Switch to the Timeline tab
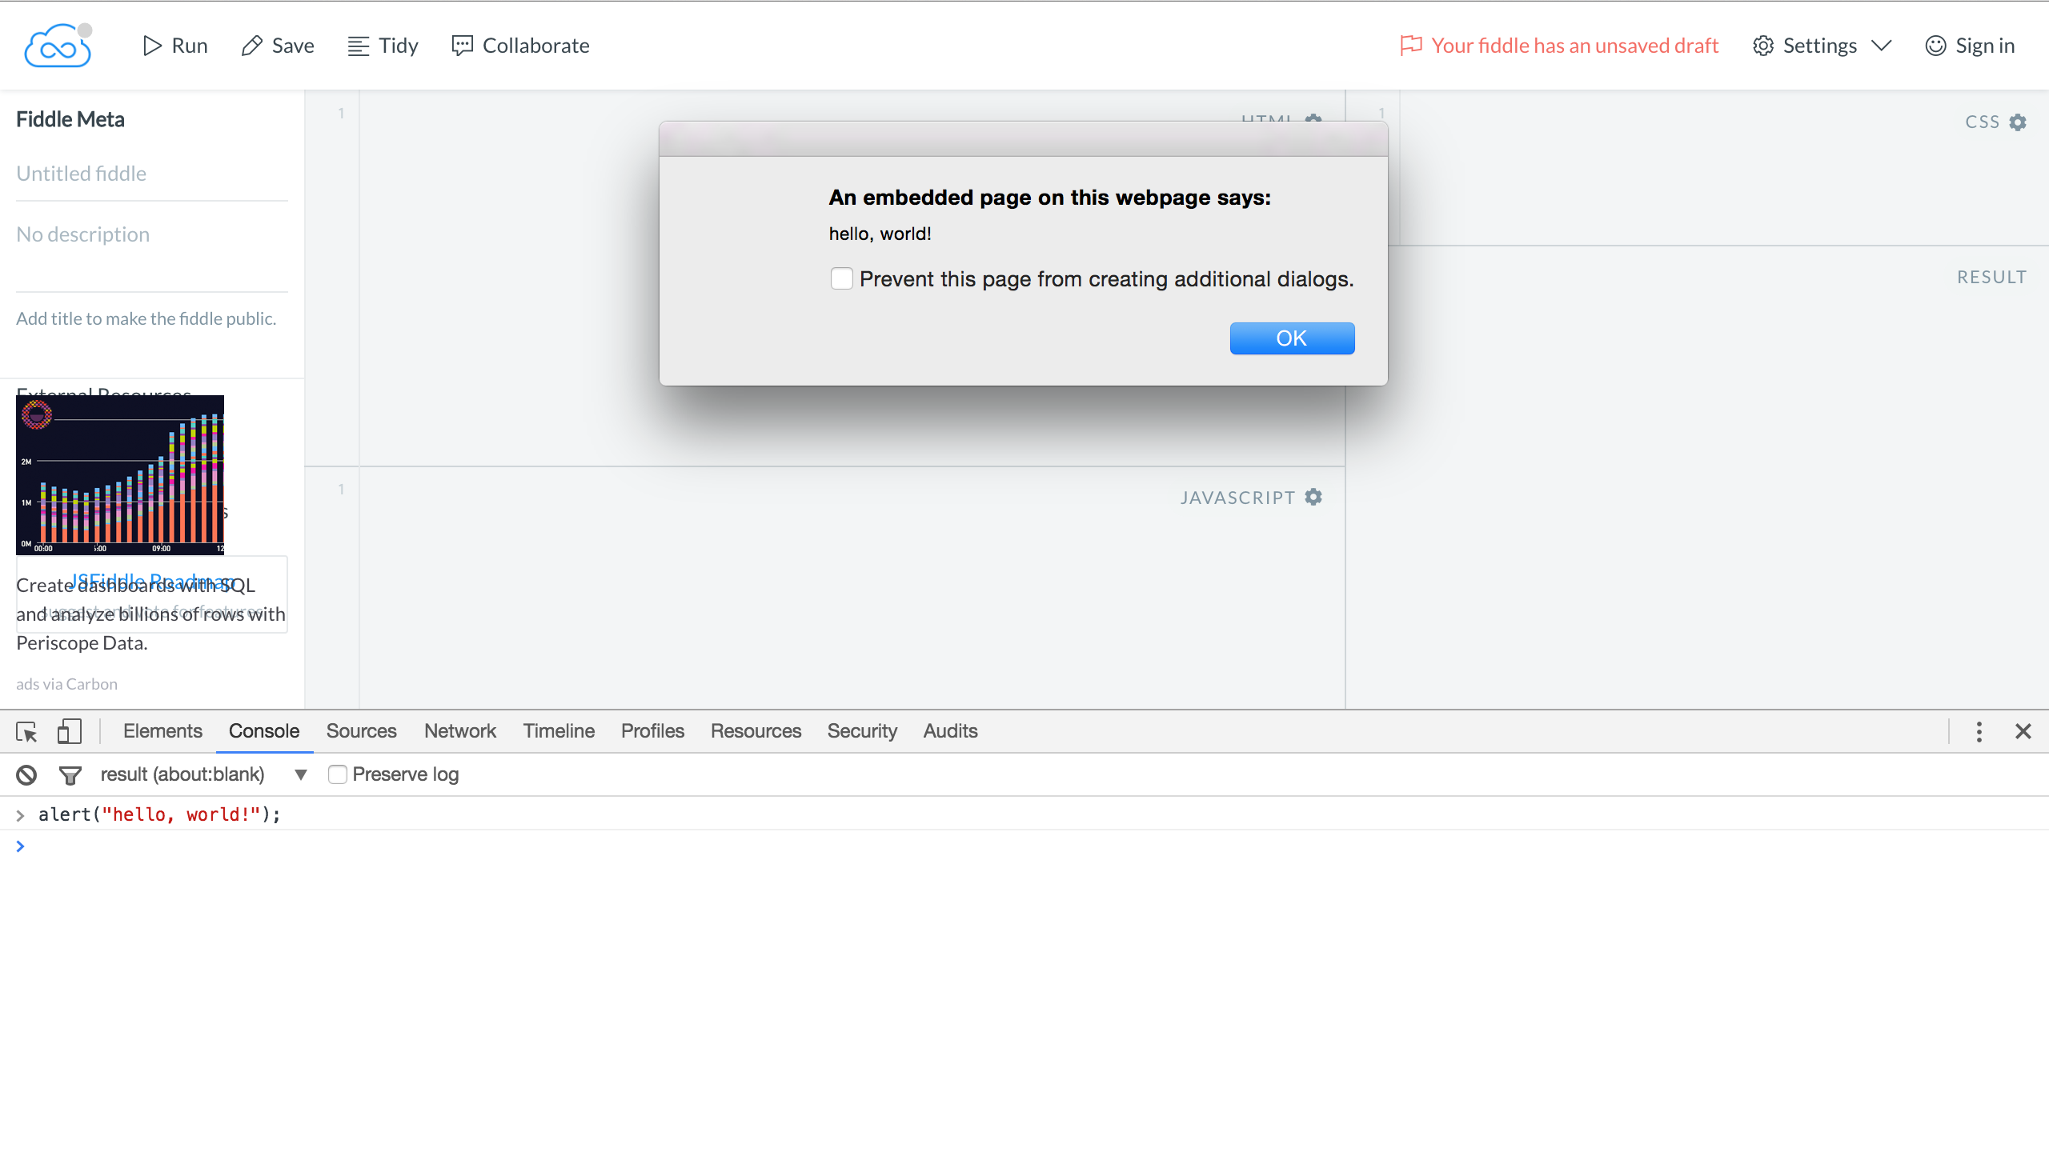 click(559, 731)
